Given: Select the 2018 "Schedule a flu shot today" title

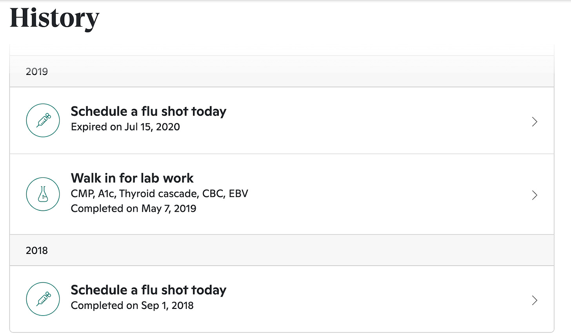Looking at the screenshot, I should click(x=148, y=290).
